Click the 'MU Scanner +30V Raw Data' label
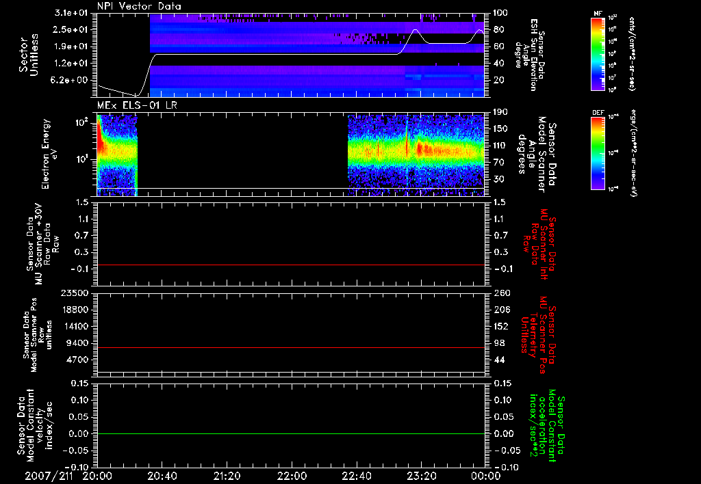701x484 pixels. (42, 244)
